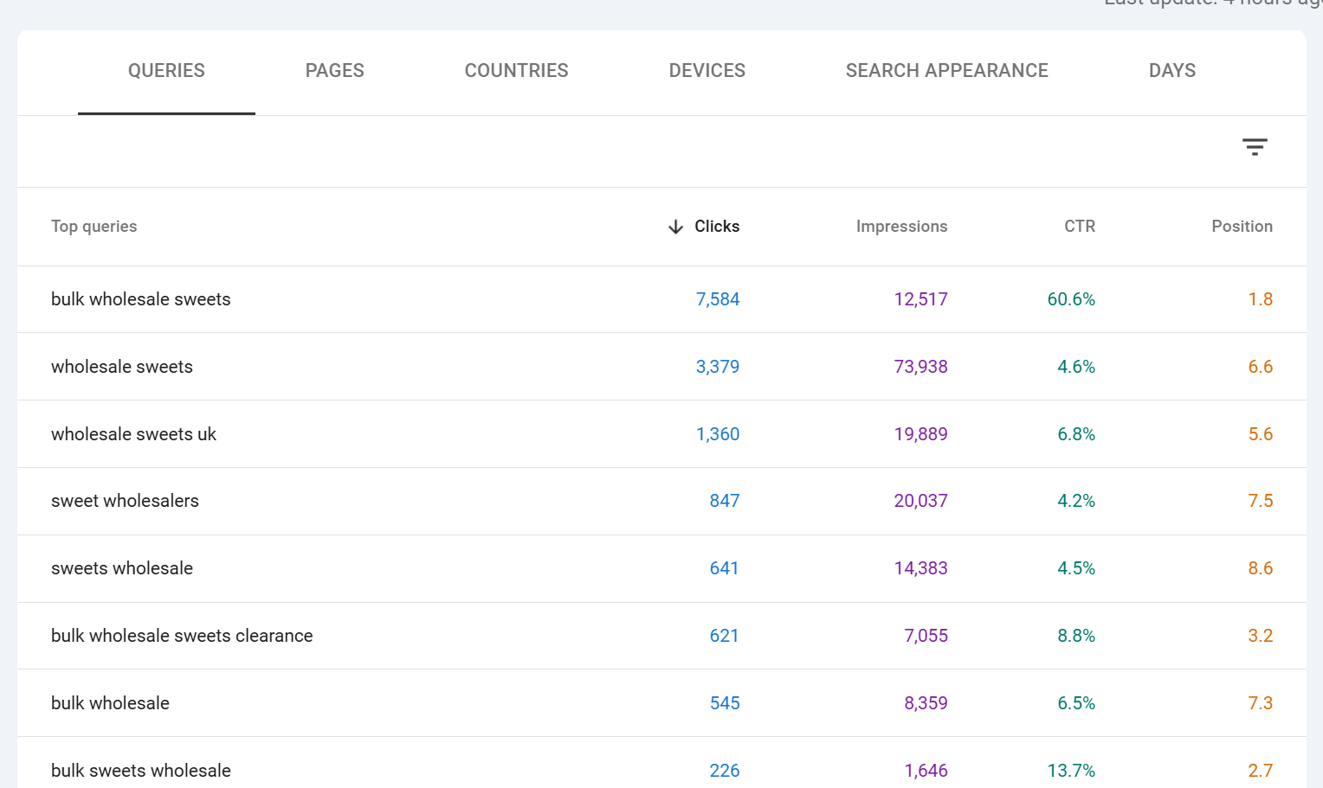This screenshot has width=1323, height=788.
Task: Sort table by Impressions column
Action: (x=901, y=227)
